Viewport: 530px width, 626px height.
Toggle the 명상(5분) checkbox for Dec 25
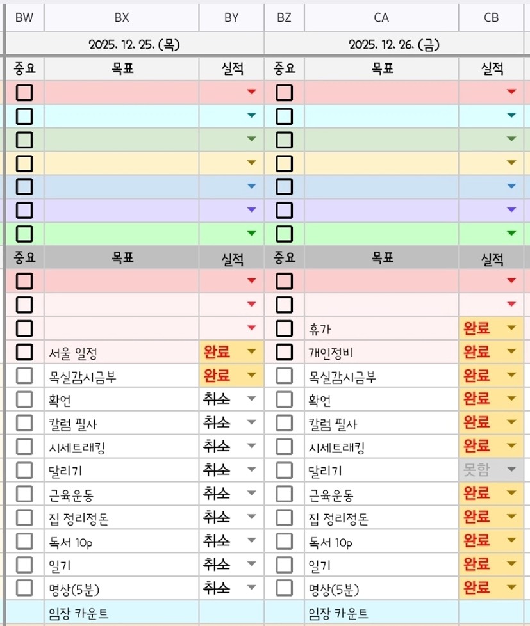point(24,588)
